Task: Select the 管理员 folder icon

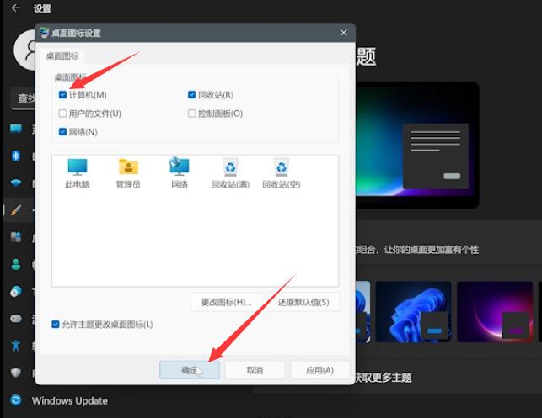Action: [128, 173]
